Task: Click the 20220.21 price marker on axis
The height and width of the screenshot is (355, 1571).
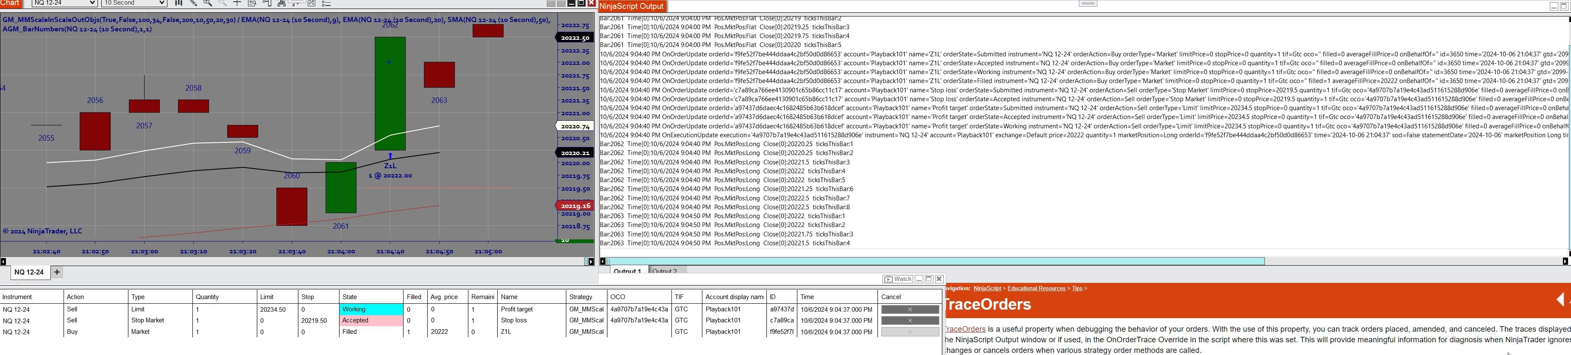Action: click(575, 153)
